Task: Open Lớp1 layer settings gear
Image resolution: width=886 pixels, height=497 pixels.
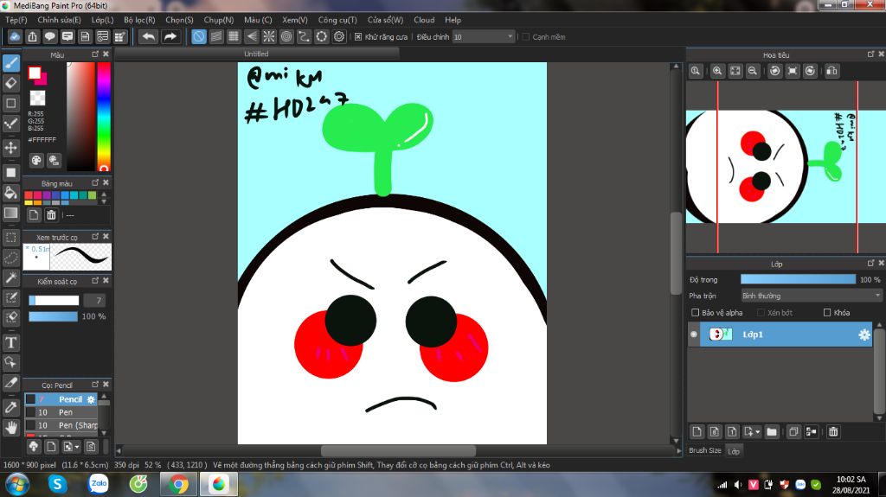Action: click(864, 335)
